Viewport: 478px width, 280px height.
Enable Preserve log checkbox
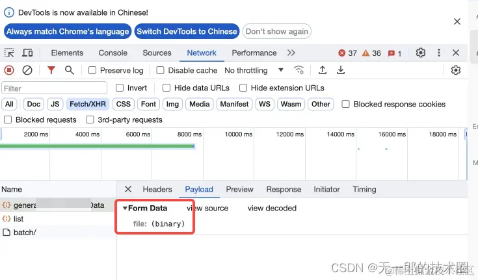point(92,70)
